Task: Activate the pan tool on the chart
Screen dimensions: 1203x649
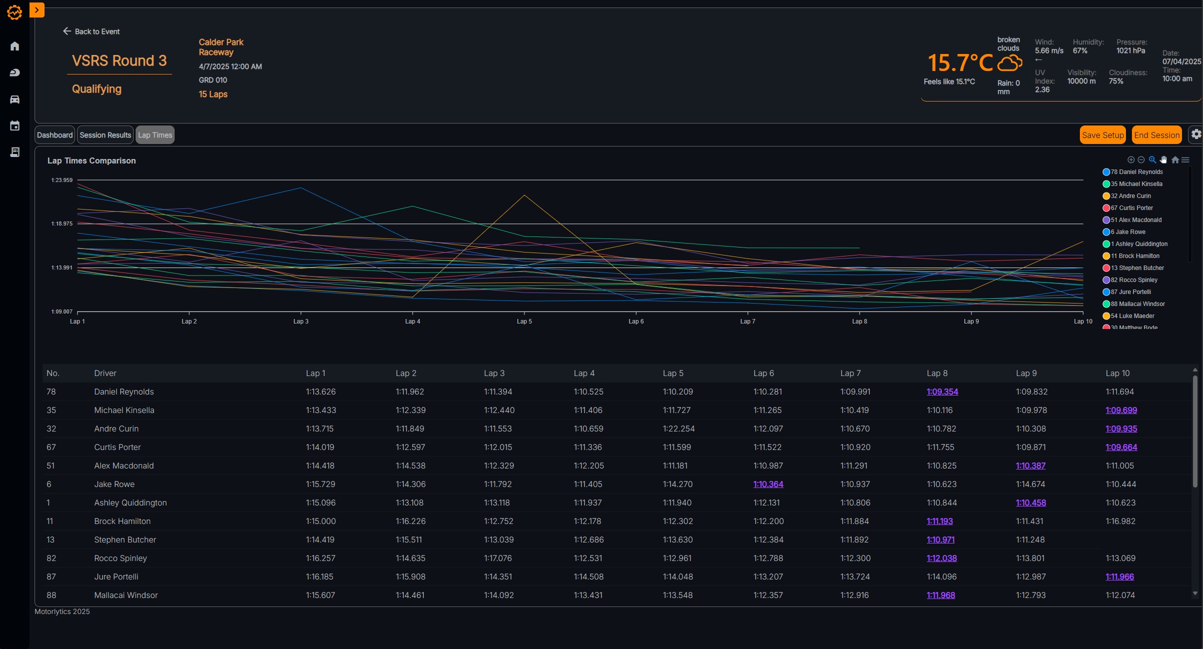Action: click(x=1163, y=159)
